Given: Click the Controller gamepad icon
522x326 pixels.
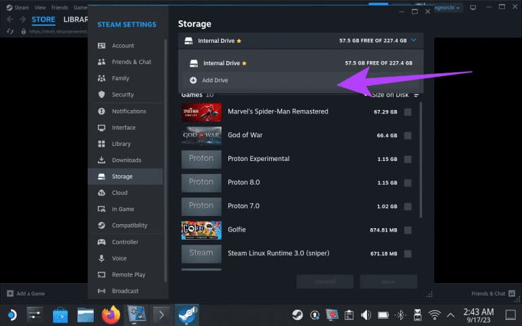Looking at the screenshot, I should [x=101, y=242].
